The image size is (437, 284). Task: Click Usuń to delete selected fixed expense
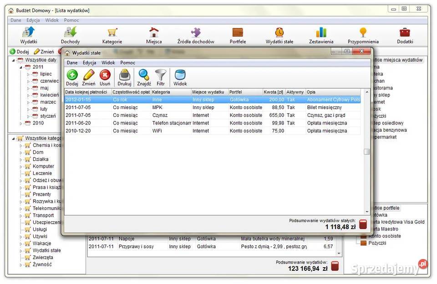pos(105,78)
